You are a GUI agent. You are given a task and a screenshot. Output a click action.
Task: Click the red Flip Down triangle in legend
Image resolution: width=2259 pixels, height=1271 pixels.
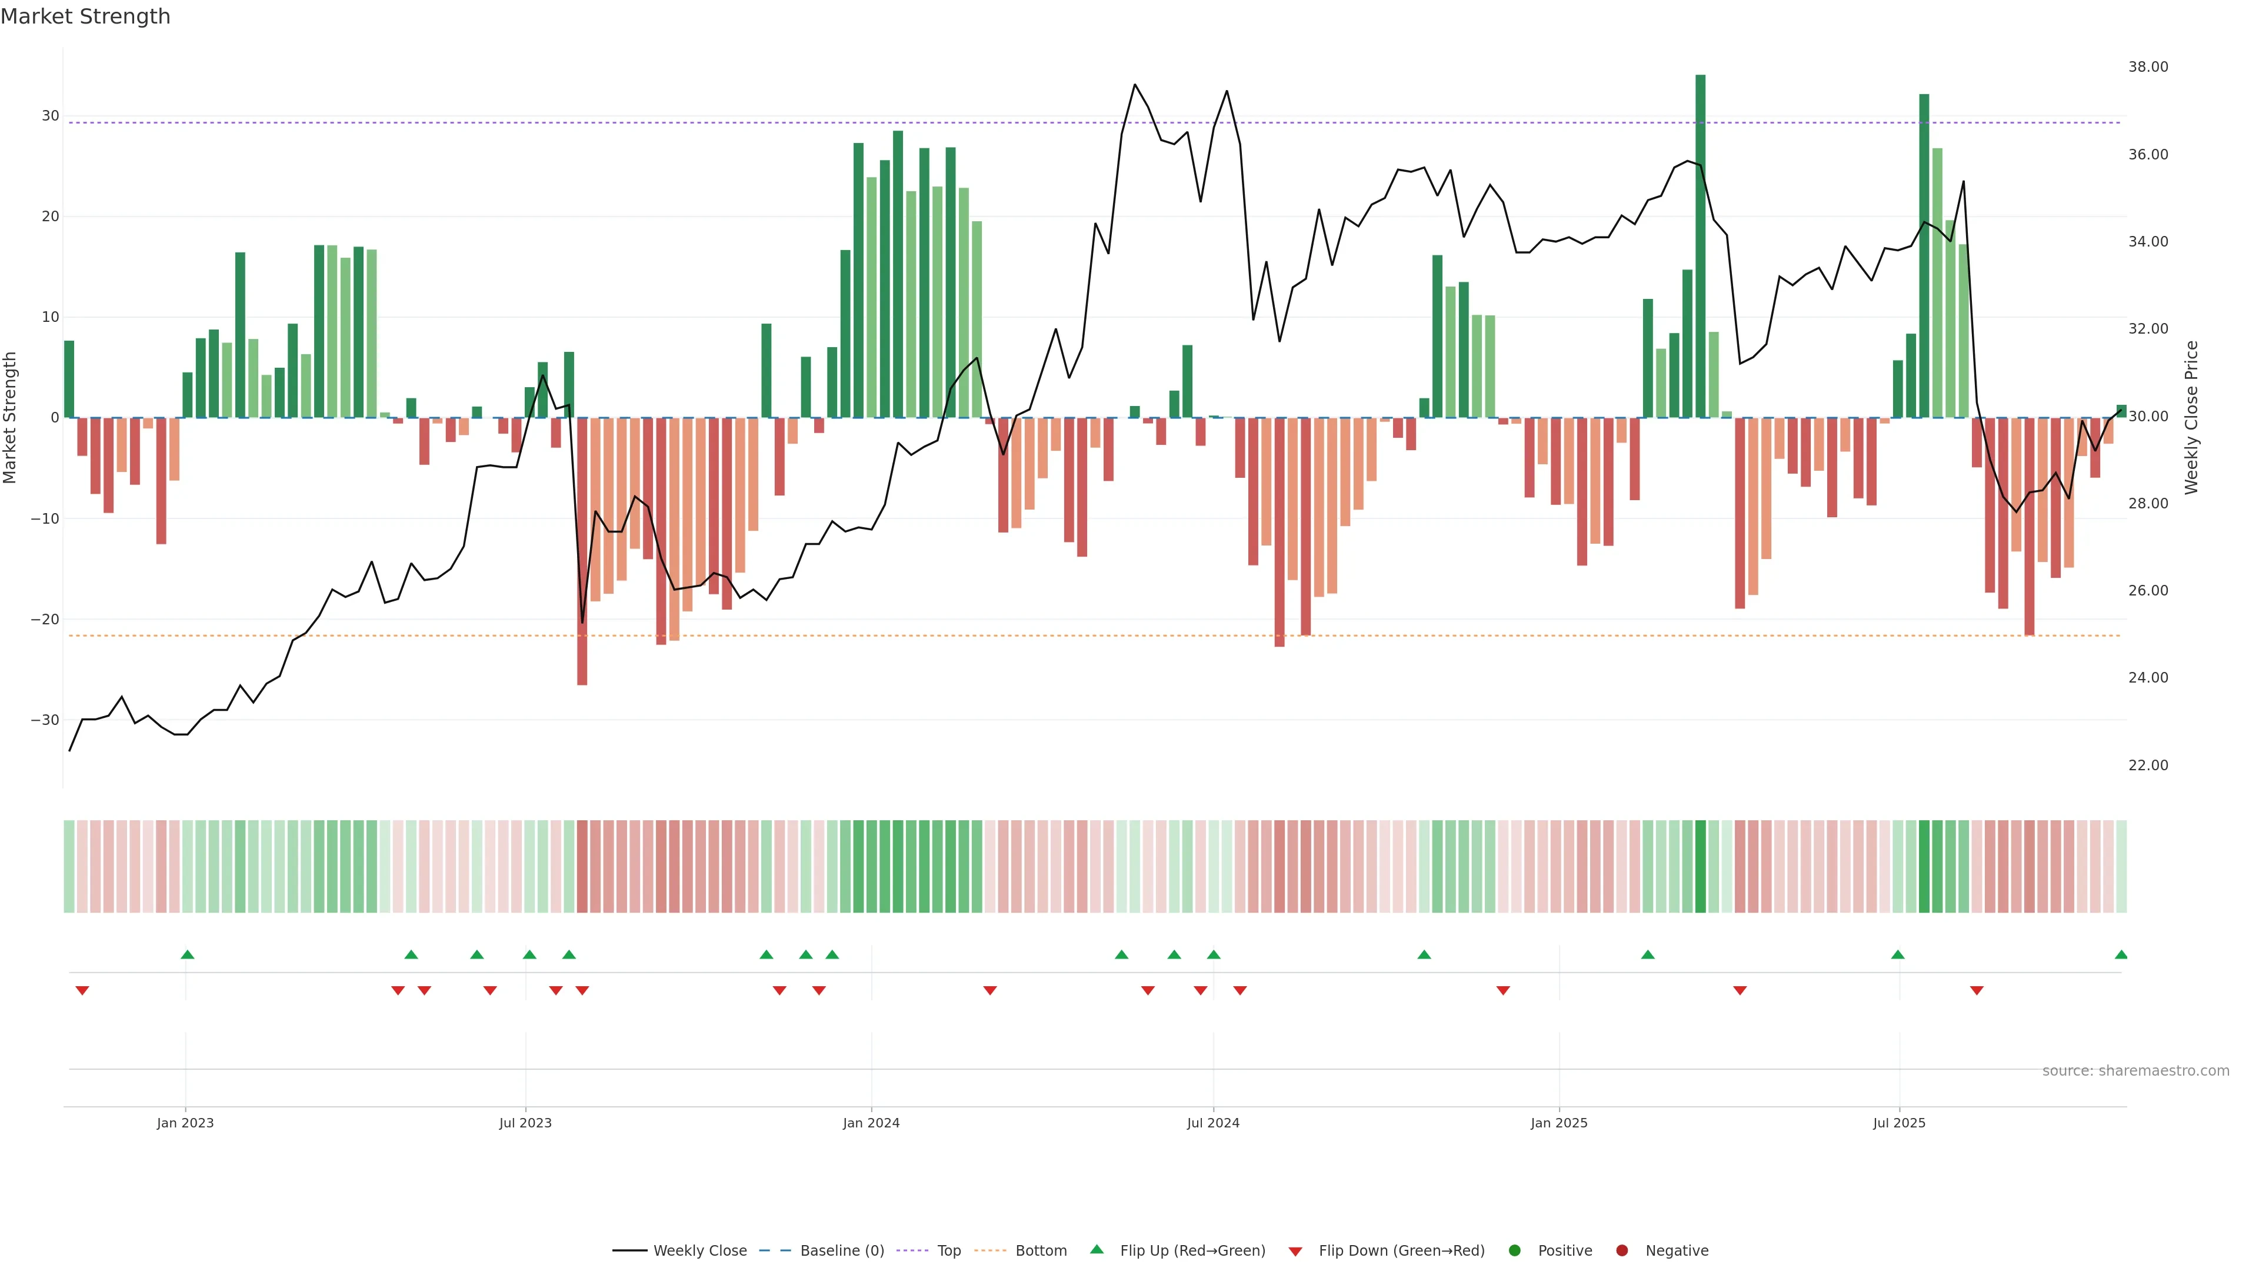[x=1295, y=1252]
